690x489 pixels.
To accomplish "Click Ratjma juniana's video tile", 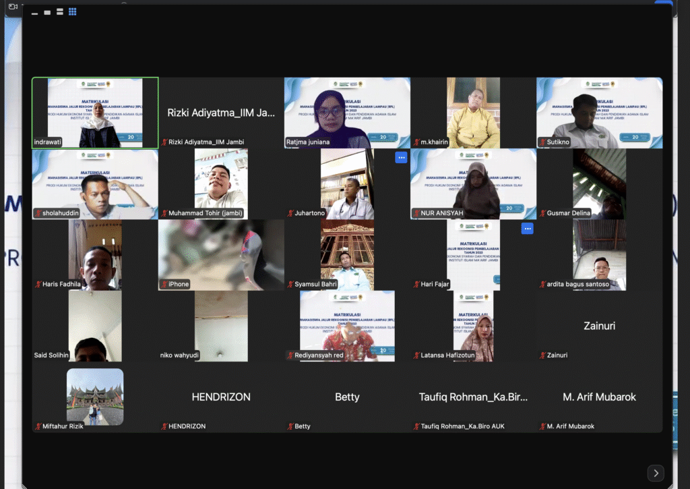I will (x=347, y=112).
